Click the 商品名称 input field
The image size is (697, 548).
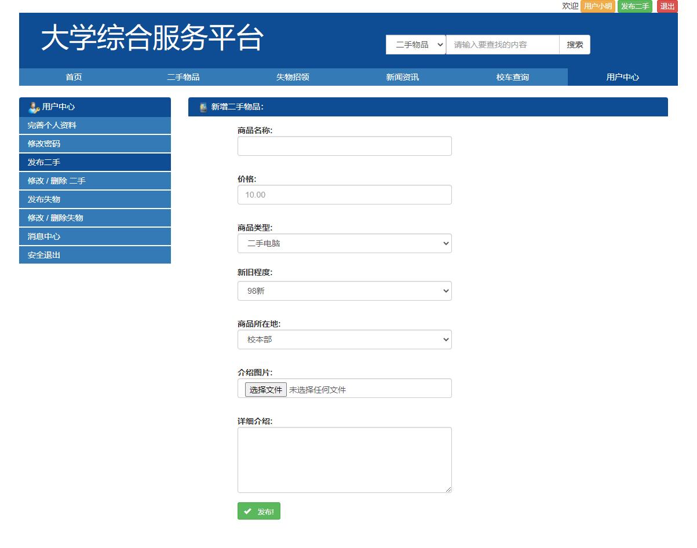click(344, 146)
